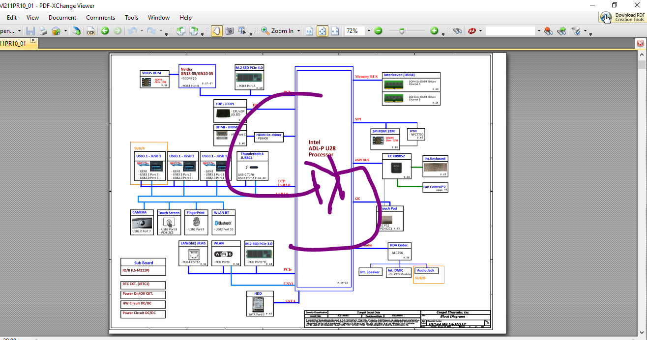Click the search text input box
The width and height of the screenshot is (647, 340).
pyautogui.click(x=510, y=31)
